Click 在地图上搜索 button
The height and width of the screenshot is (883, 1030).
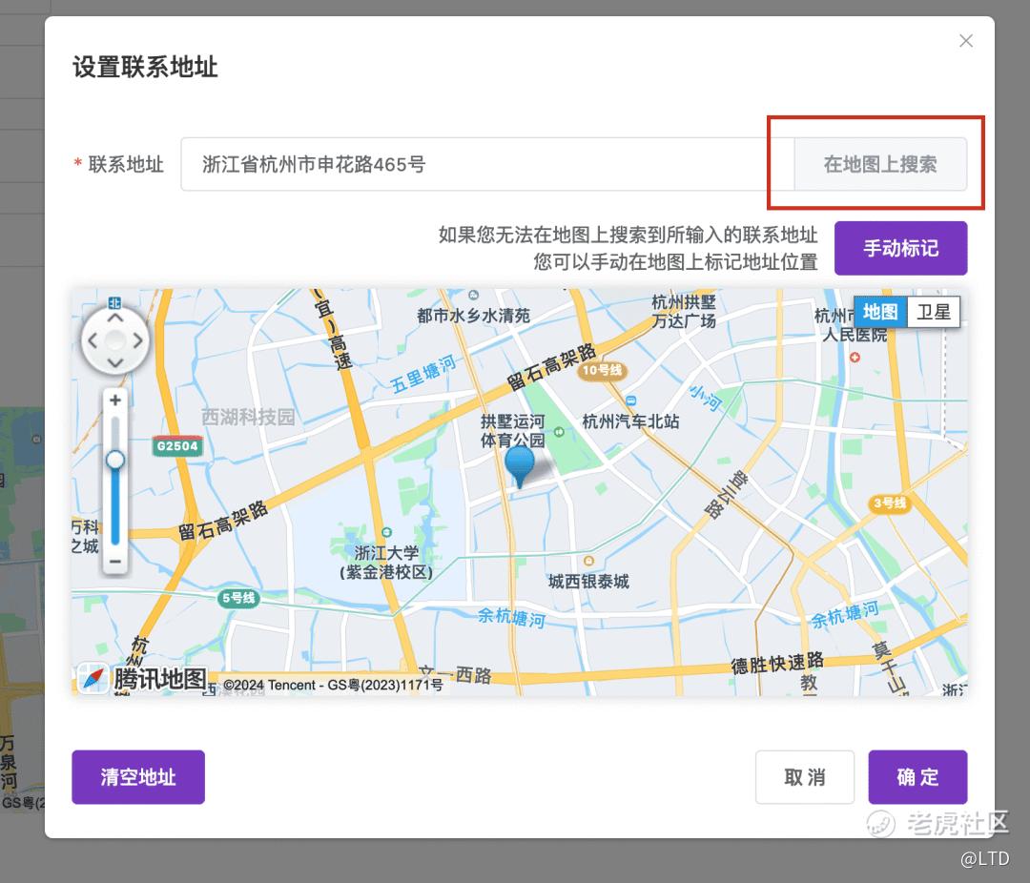[880, 164]
